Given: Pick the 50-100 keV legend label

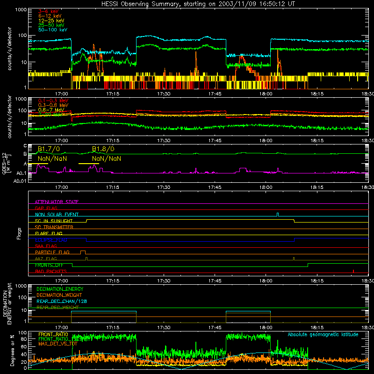Looking at the screenshot, I should (52, 30).
